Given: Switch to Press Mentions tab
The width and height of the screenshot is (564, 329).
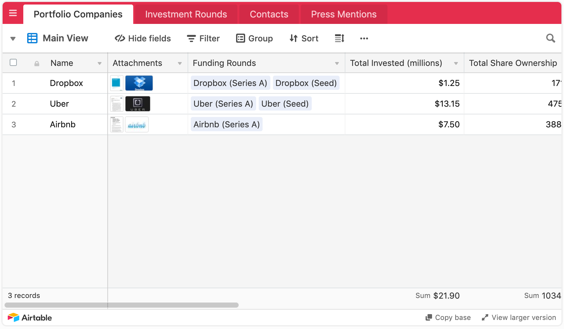Looking at the screenshot, I should (344, 14).
